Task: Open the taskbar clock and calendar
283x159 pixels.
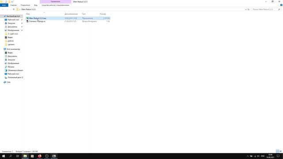Action: tap(270, 156)
